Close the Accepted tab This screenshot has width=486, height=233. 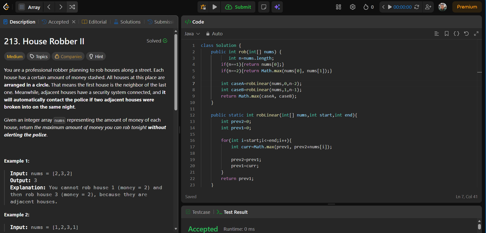74,22
